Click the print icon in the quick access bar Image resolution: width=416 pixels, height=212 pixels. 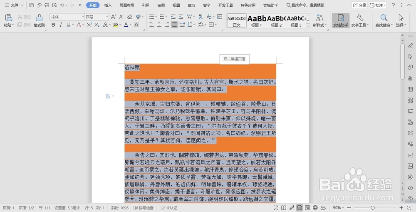click(47, 5)
